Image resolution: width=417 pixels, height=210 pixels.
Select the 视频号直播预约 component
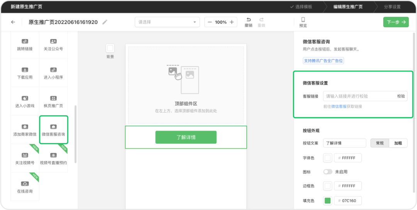point(53,158)
